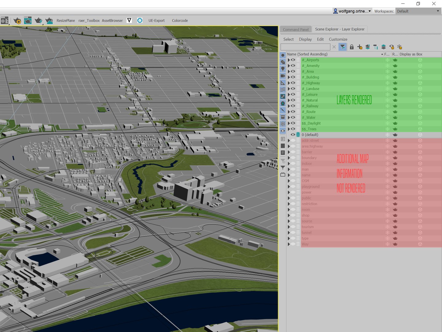Create a new layer with plus icon

[360, 47]
